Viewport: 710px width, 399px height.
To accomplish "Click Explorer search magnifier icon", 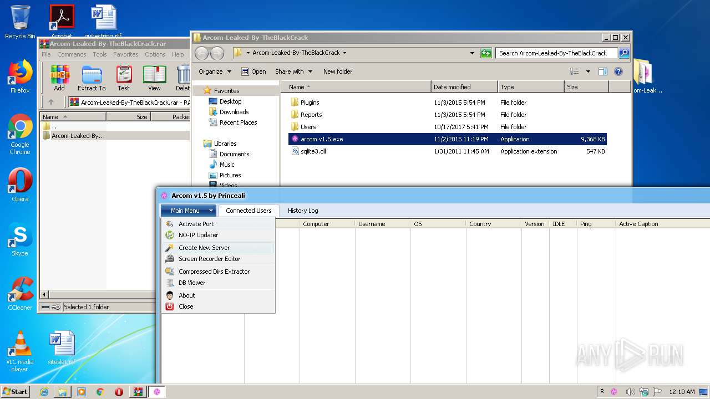I will point(624,53).
